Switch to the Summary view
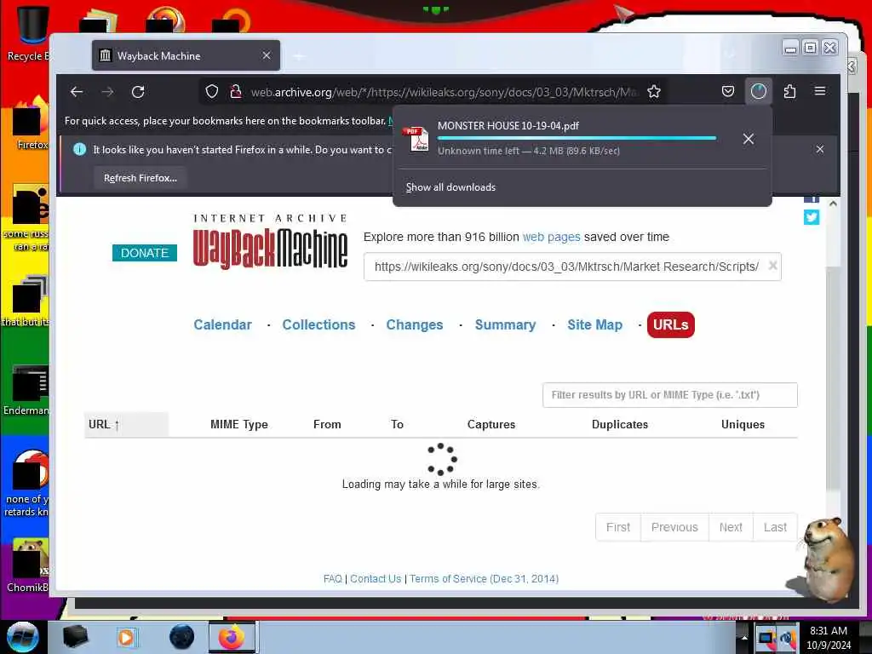Image resolution: width=872 pixels, height=654 pixels. [505, 324]
